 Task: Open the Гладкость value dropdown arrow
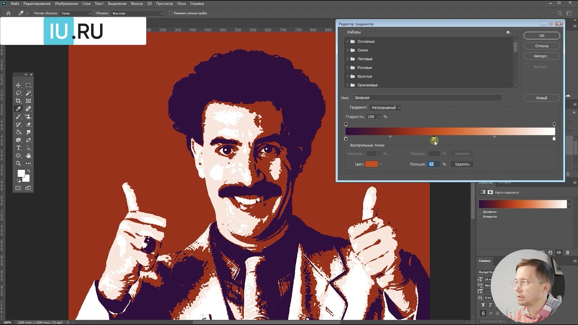[x=379, y=116]
